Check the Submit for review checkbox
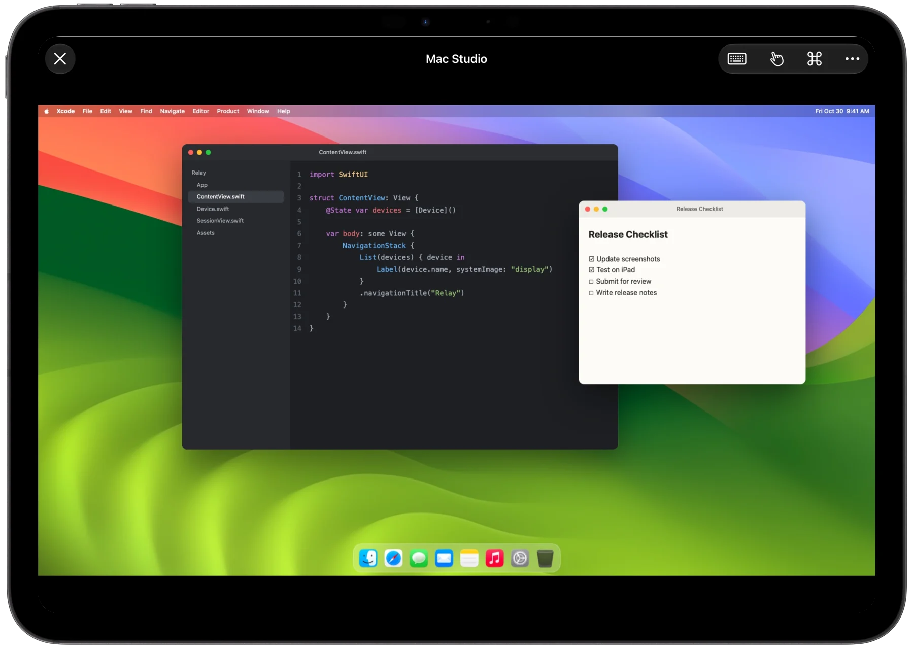Viewport: 913px width, 650px height. (x=591, y=282)
